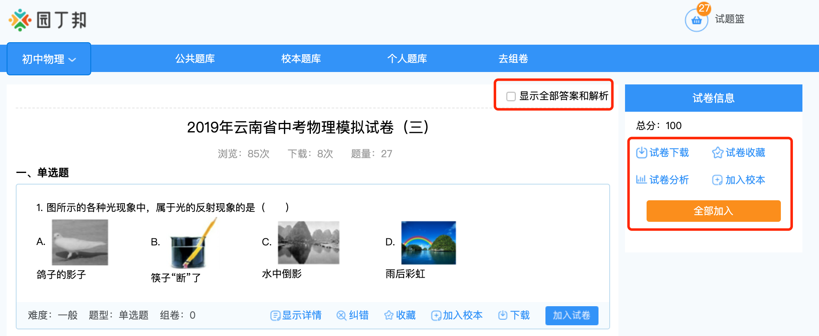Viewport: 819px width, 336px height.
Task: Switch to the 公共题库 tab
Action: (195, 59)
